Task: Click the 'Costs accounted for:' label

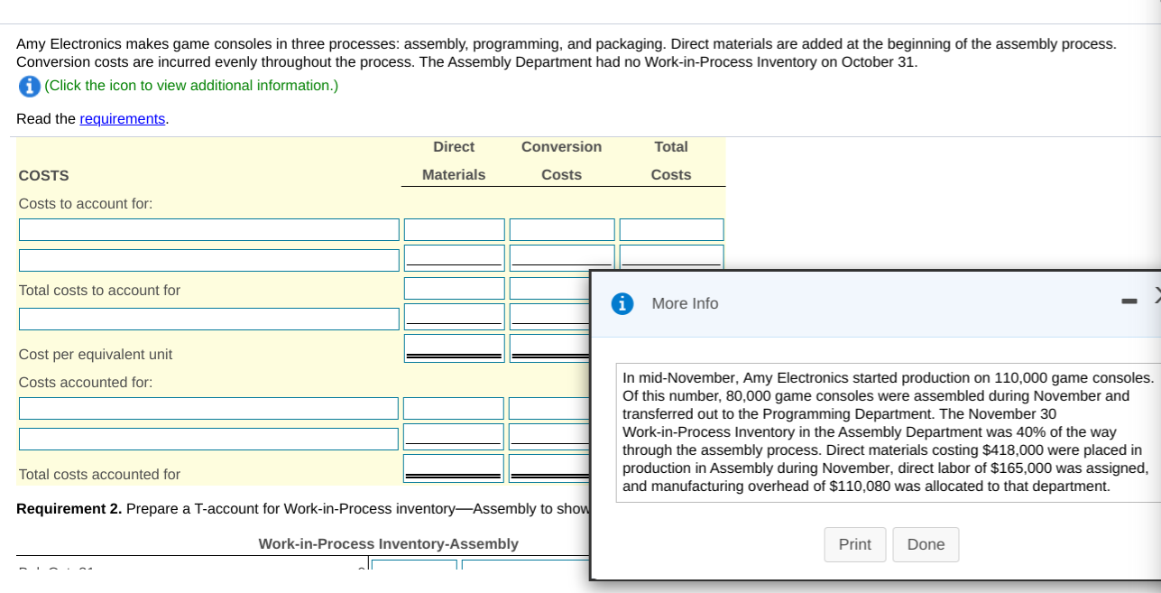Action: pyautogui.click(x=86, y=383)
